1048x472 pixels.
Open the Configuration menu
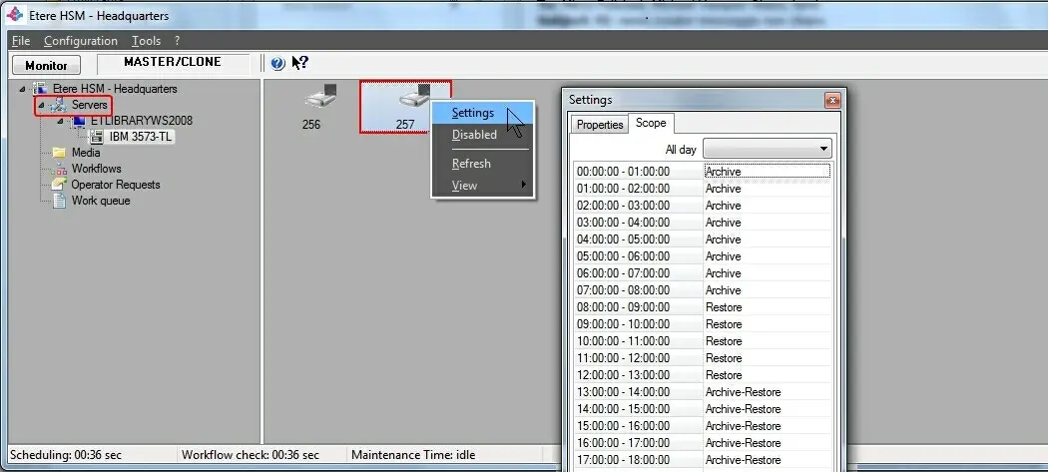coord(81,41)
